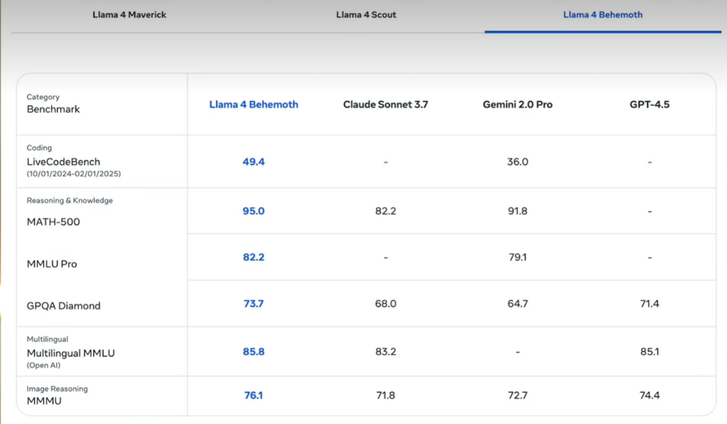Click the Image Reasoning category label

(x=57, y=389)
